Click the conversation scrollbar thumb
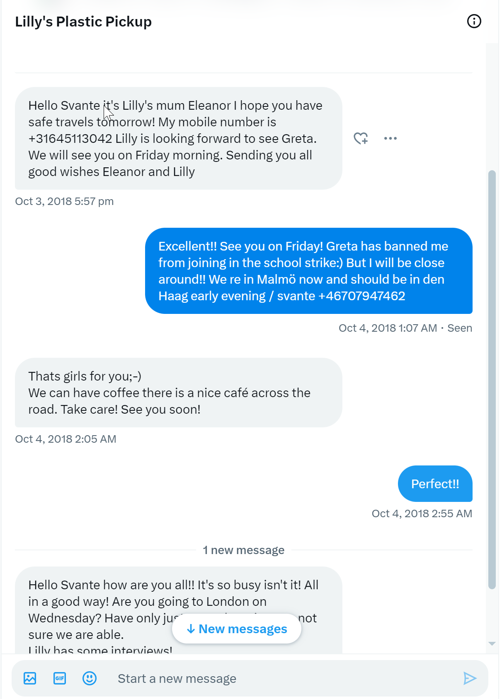 click(x=492, y=379)
